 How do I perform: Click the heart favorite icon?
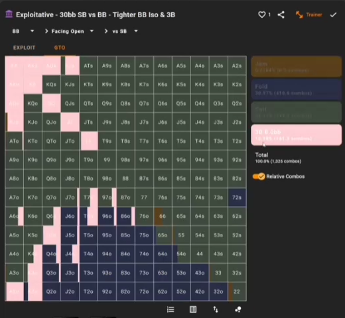coord(262,15)
